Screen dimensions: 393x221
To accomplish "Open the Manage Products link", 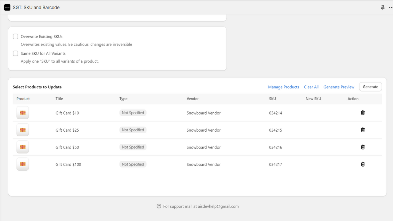I will [283, 87].
